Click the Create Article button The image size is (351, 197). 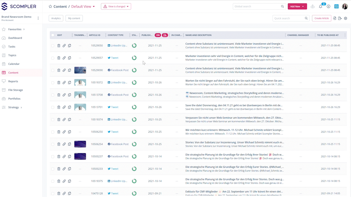pos(321,18)
